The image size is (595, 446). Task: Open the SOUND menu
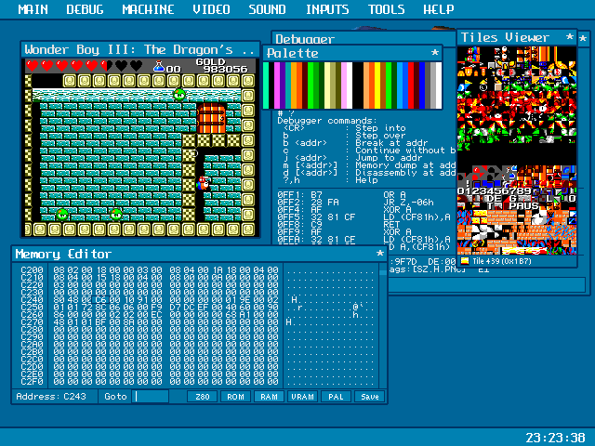267,9
